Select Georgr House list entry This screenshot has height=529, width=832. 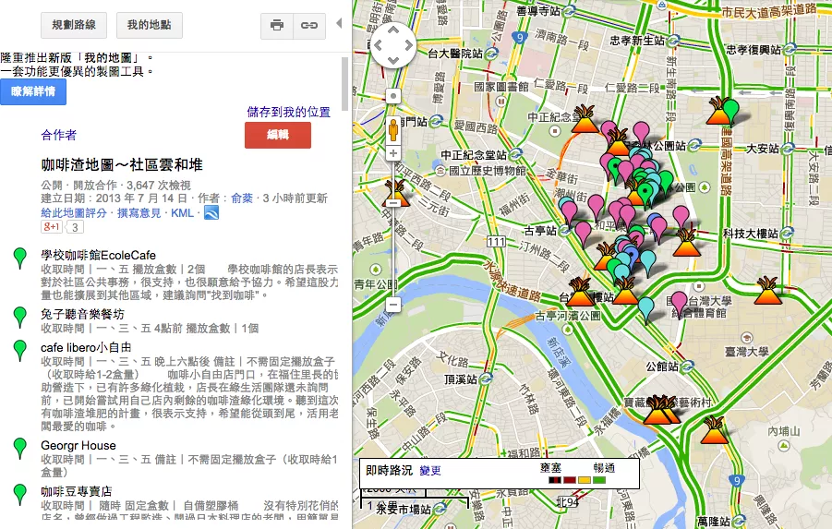[78, 446]
